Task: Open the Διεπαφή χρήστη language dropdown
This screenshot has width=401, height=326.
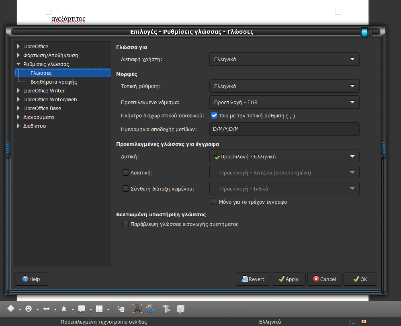Action: click(x=284, y=59)
